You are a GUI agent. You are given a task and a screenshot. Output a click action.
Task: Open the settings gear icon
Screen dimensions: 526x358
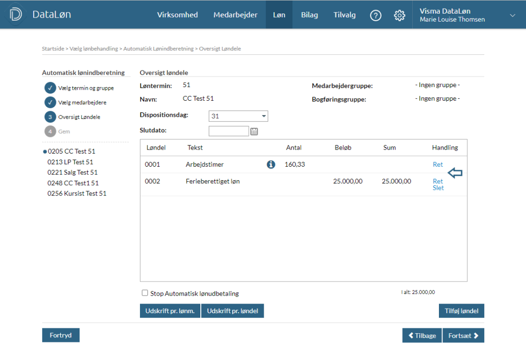pyautogui.click(x=399, y=16)
